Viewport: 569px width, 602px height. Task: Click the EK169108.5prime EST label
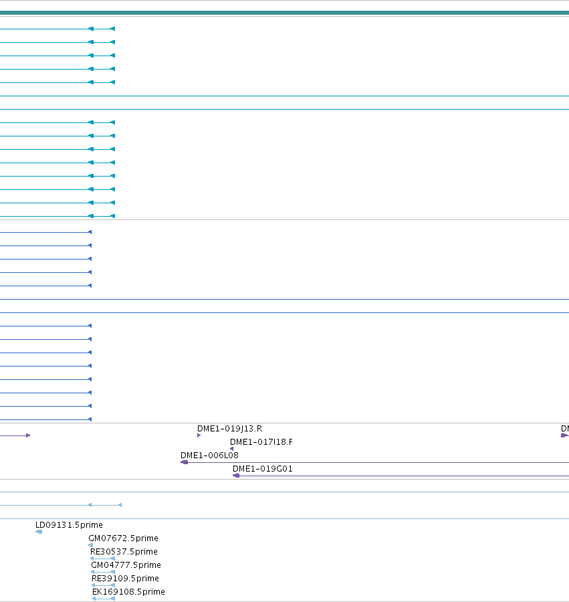[128, 592]
